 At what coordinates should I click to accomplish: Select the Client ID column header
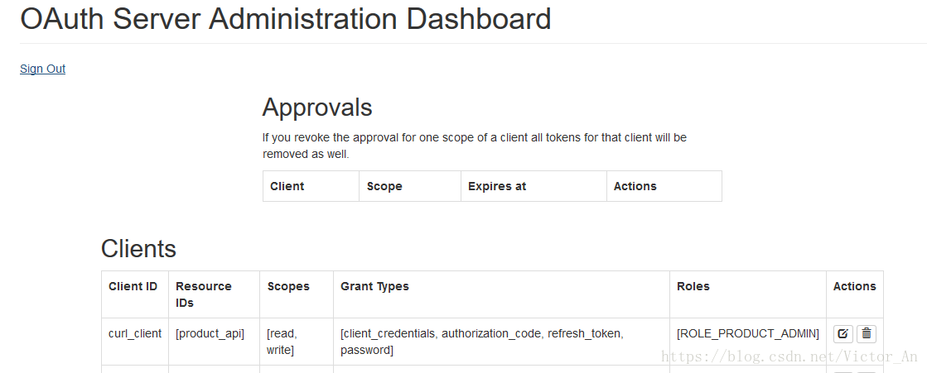tap(133, 286)
